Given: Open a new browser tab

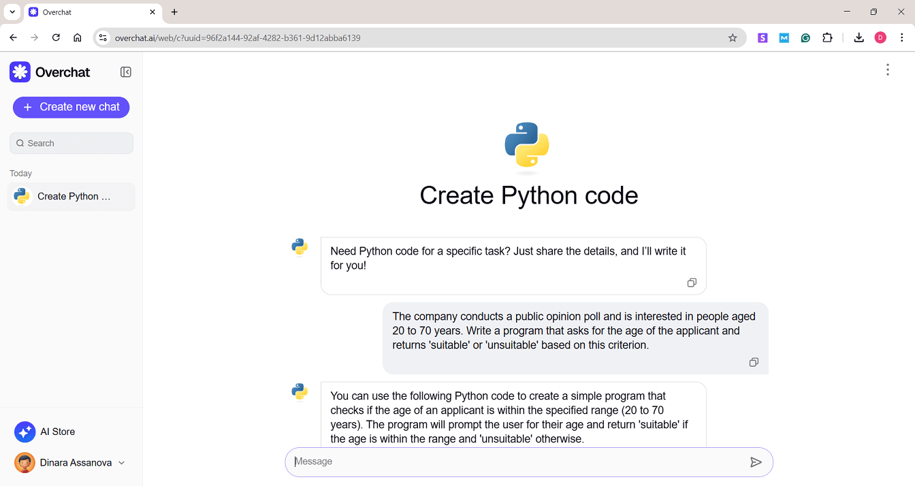Looking at the screenshot, I should 174,12.
